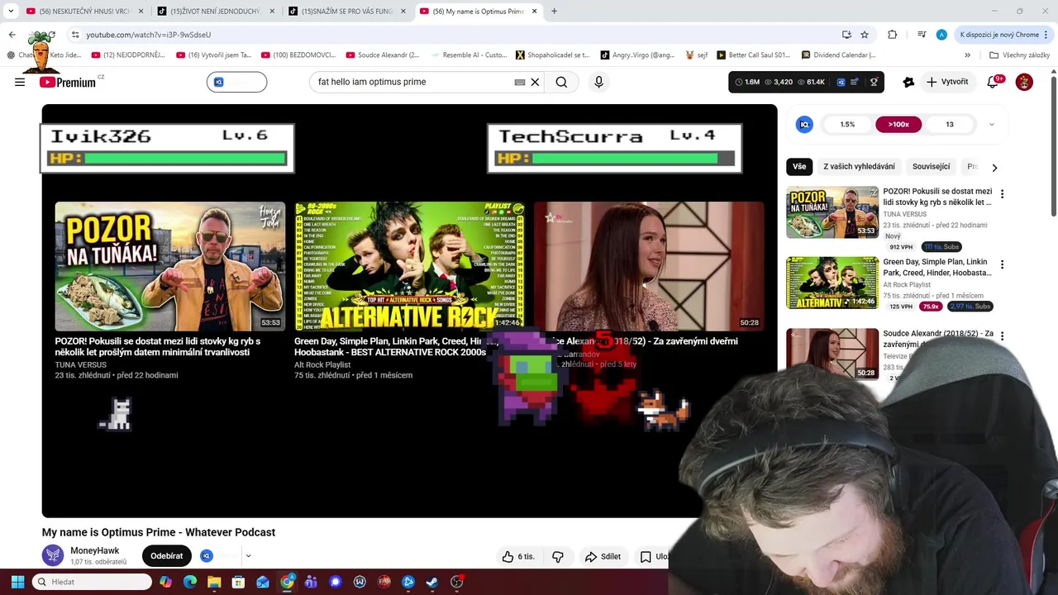Like the video with thumbs-up 6 tis.
1058x595 pixels.
[x=518, y=556]
